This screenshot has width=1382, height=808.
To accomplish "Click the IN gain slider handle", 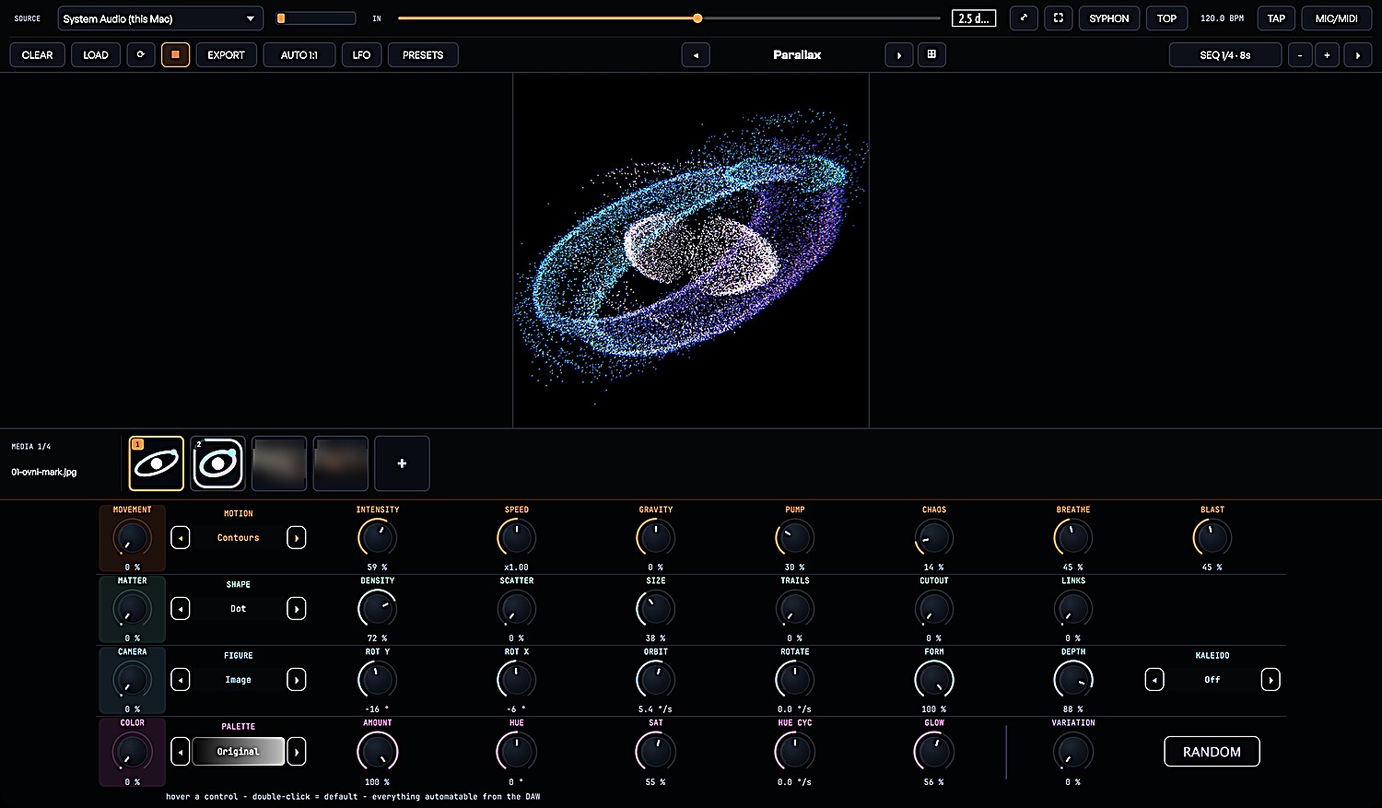I will coord(697,18).
